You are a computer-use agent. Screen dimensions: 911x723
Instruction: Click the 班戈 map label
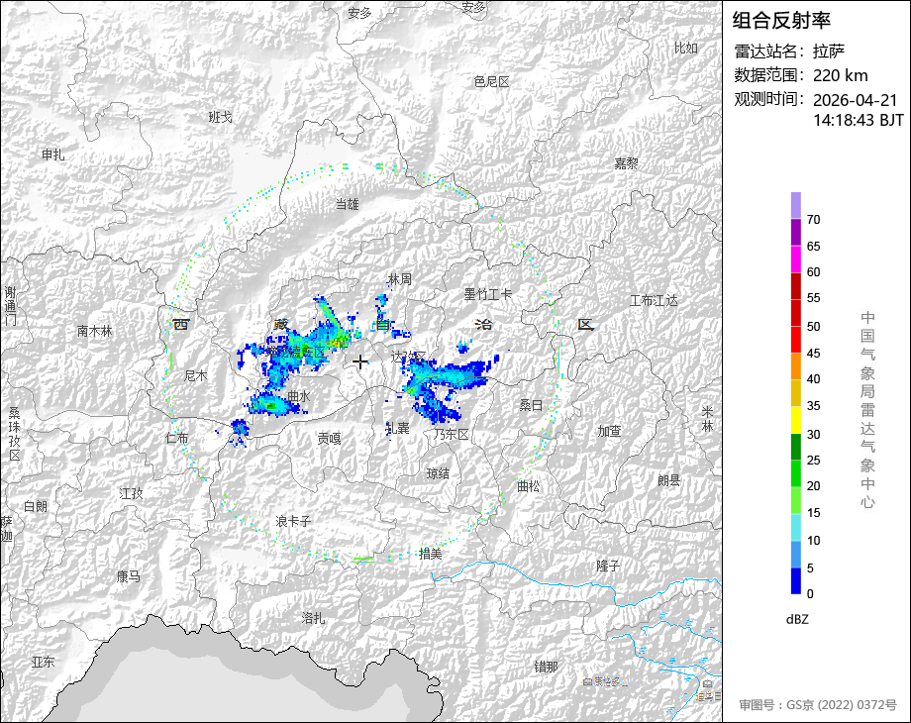[220, 118]
